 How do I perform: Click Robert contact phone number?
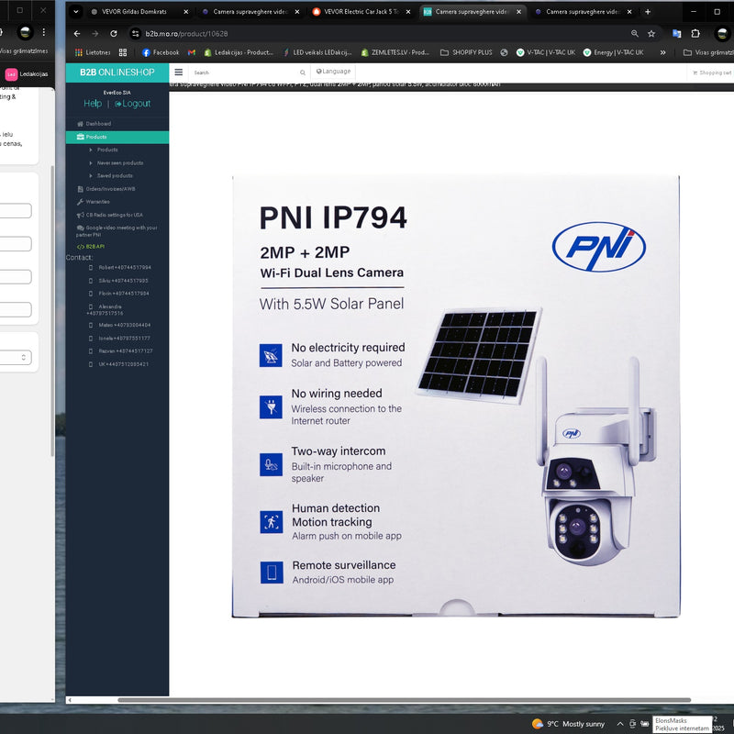[125, 267]
